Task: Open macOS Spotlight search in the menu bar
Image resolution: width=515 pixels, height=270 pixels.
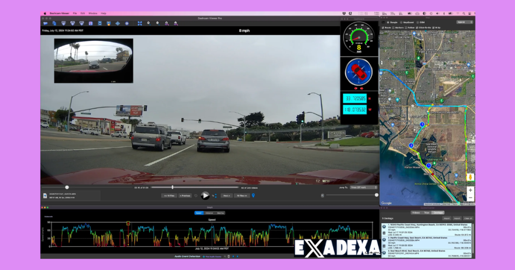Action: [x=464, y=14]
